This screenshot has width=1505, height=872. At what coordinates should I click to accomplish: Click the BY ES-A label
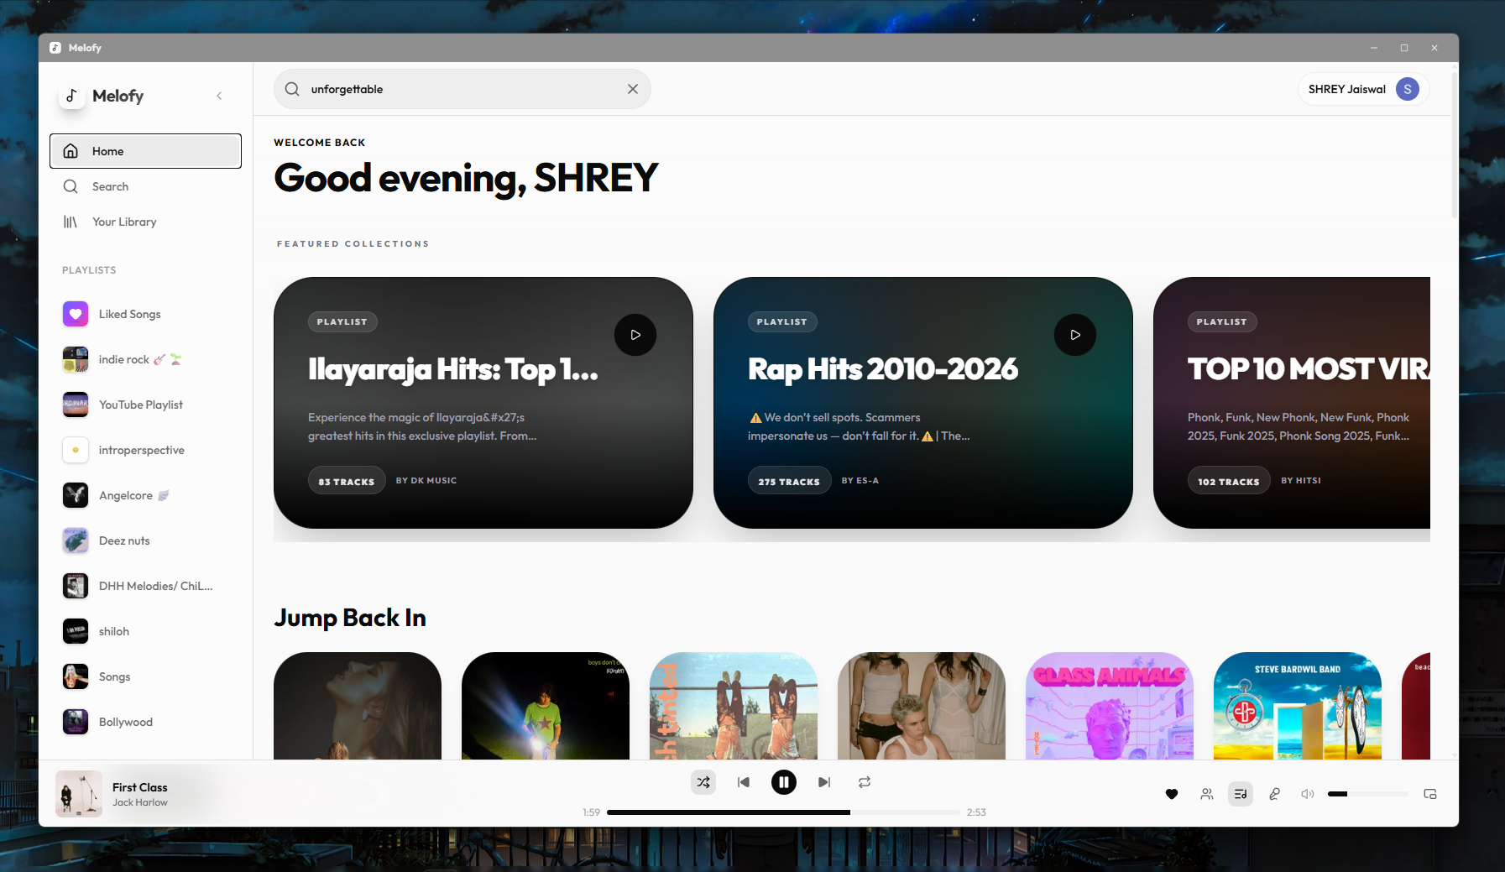[860, 481]
